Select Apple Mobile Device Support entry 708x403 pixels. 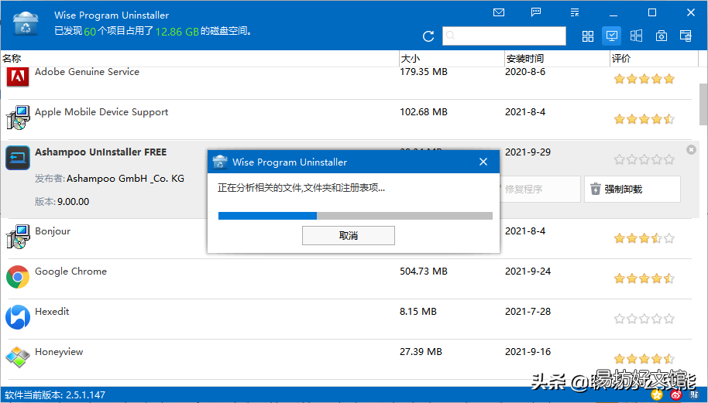[x=349, y=119]
